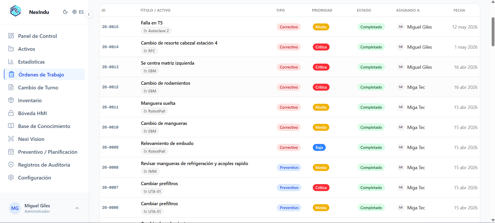Open Panel de Control icon
Screen dimensions: 495x223
point(11,36)
